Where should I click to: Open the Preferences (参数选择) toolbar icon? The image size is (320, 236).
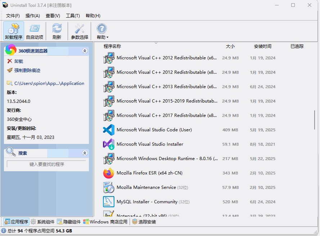point(80,31)
